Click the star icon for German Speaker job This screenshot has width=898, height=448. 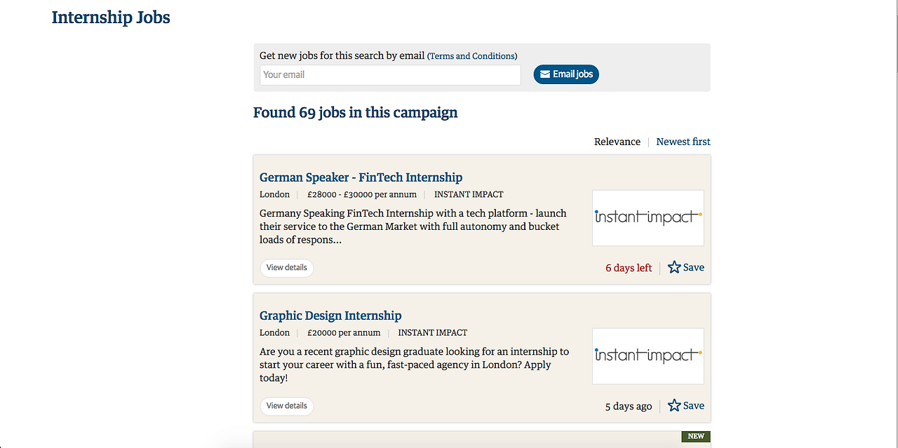[x=674, y=267]
